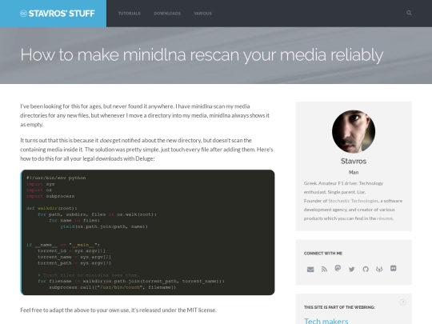Click the Stavros' Stuff logo icon
432x324 pixels.
23,14
